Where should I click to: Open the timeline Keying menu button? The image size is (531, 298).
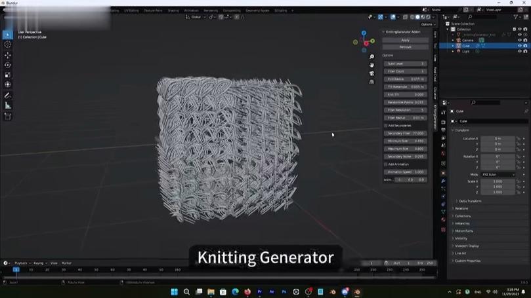tap(40, 263)
